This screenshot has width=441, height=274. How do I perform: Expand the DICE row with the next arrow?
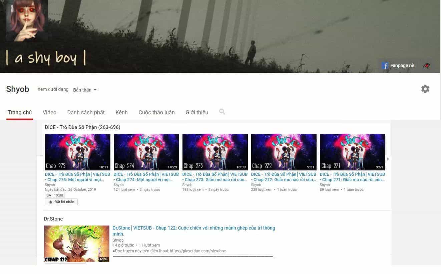pyautogui.click(x=388, y=159)
